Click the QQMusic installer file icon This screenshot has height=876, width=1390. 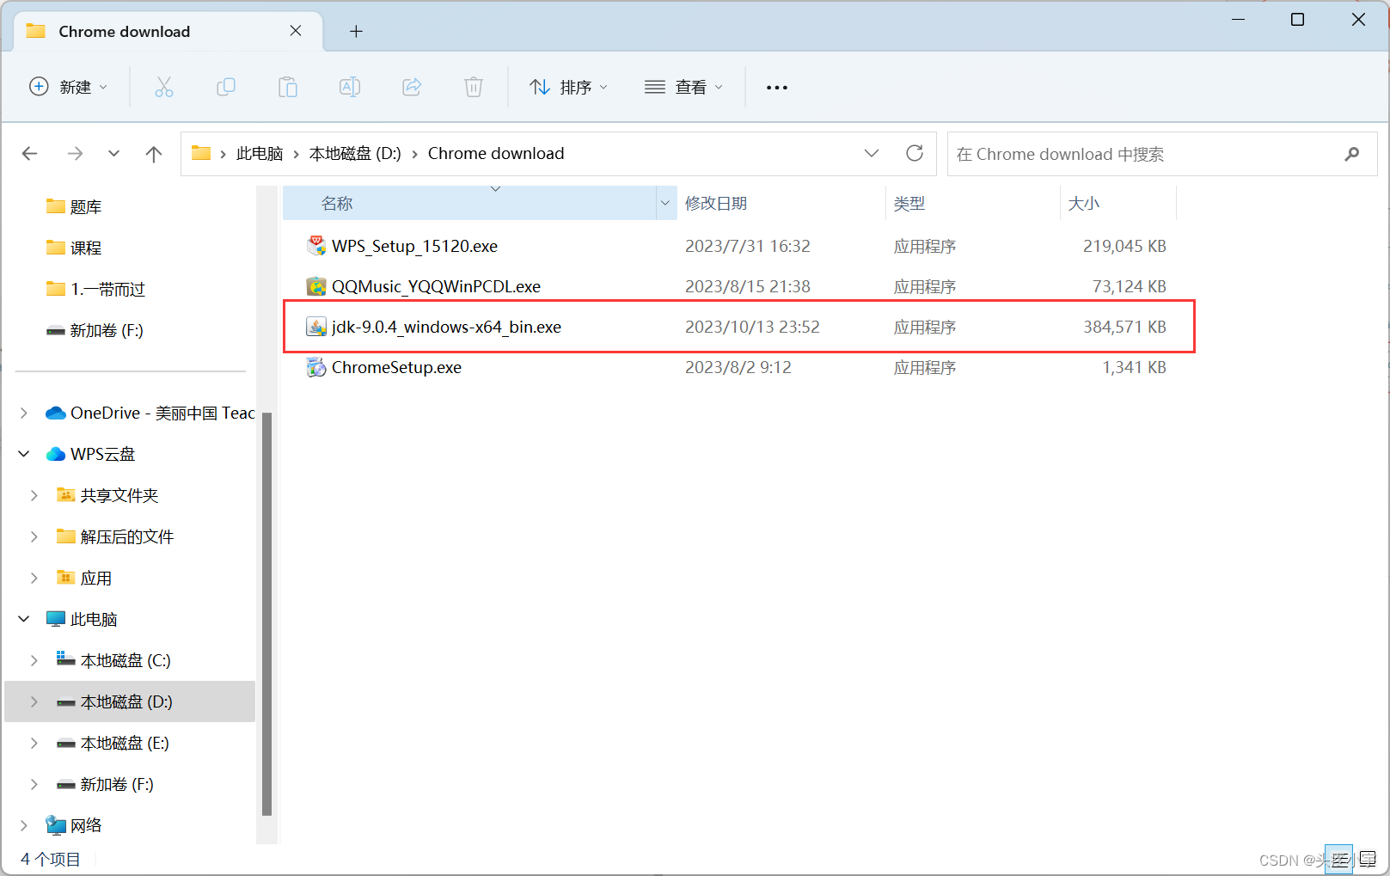[316, 286]
